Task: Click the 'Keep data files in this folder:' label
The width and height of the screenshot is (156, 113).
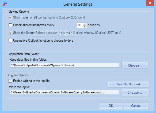Action: [x=28, y=60]
